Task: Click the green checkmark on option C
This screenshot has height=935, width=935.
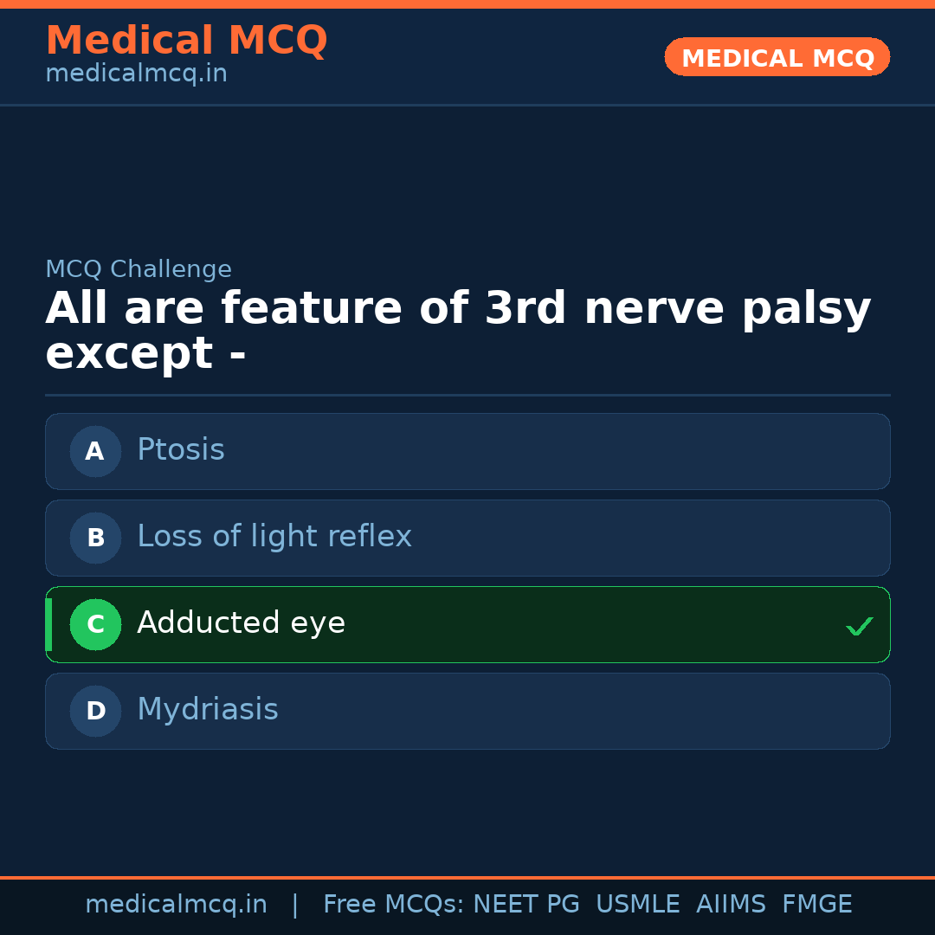Action: tap(860, 625)
